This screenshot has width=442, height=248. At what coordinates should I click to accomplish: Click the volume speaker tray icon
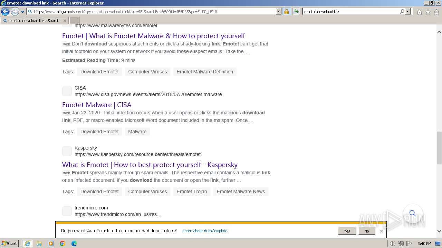tap(392, 244)
